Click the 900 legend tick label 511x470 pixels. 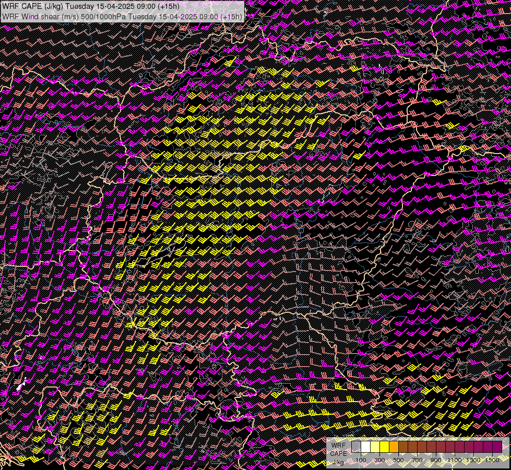pyautogui.click(x=436, y=460)
